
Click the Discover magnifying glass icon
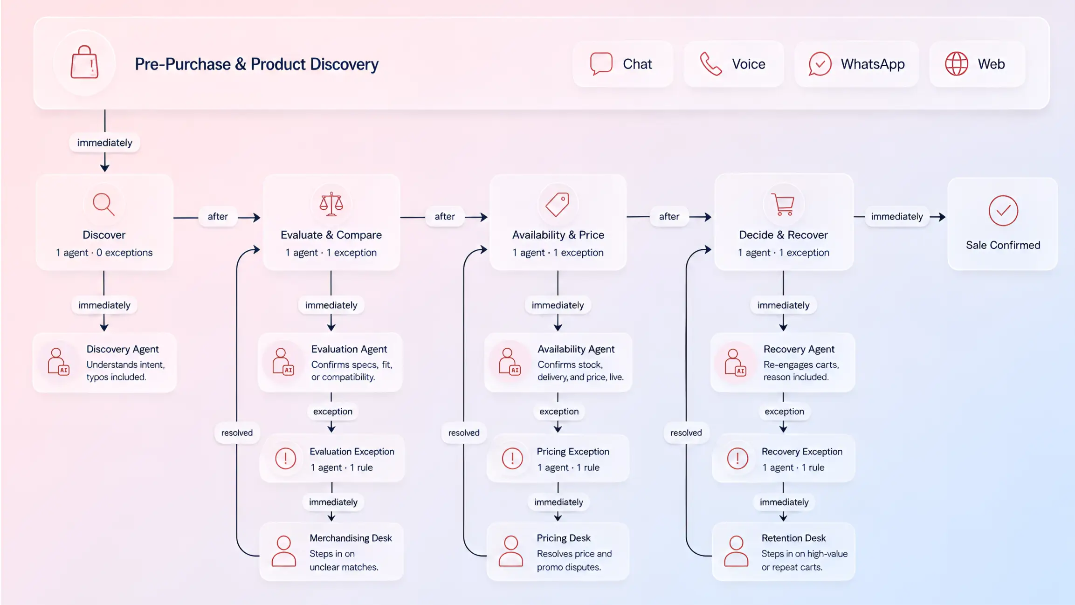tap(103, 204)
